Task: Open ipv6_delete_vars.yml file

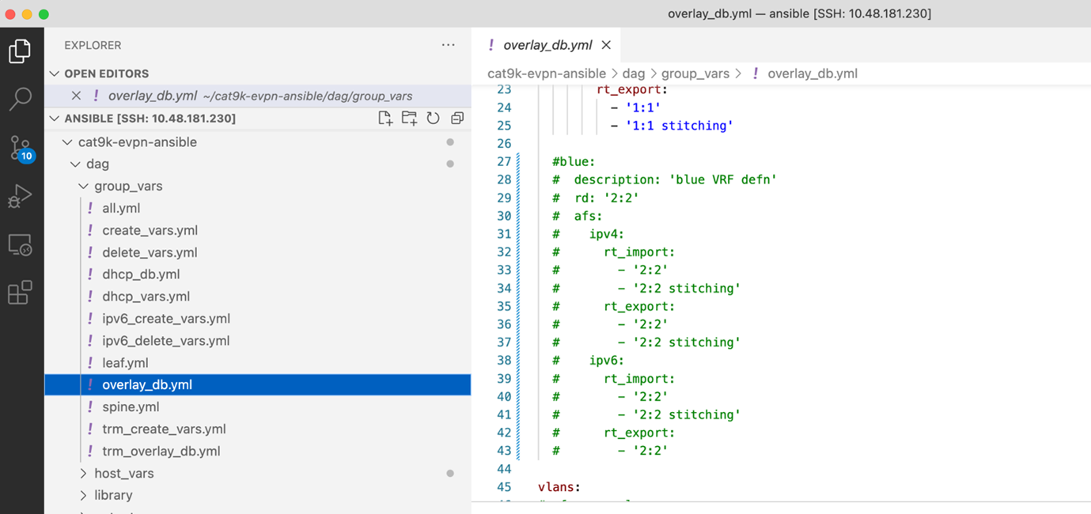Action: click(x=166, y=341)
